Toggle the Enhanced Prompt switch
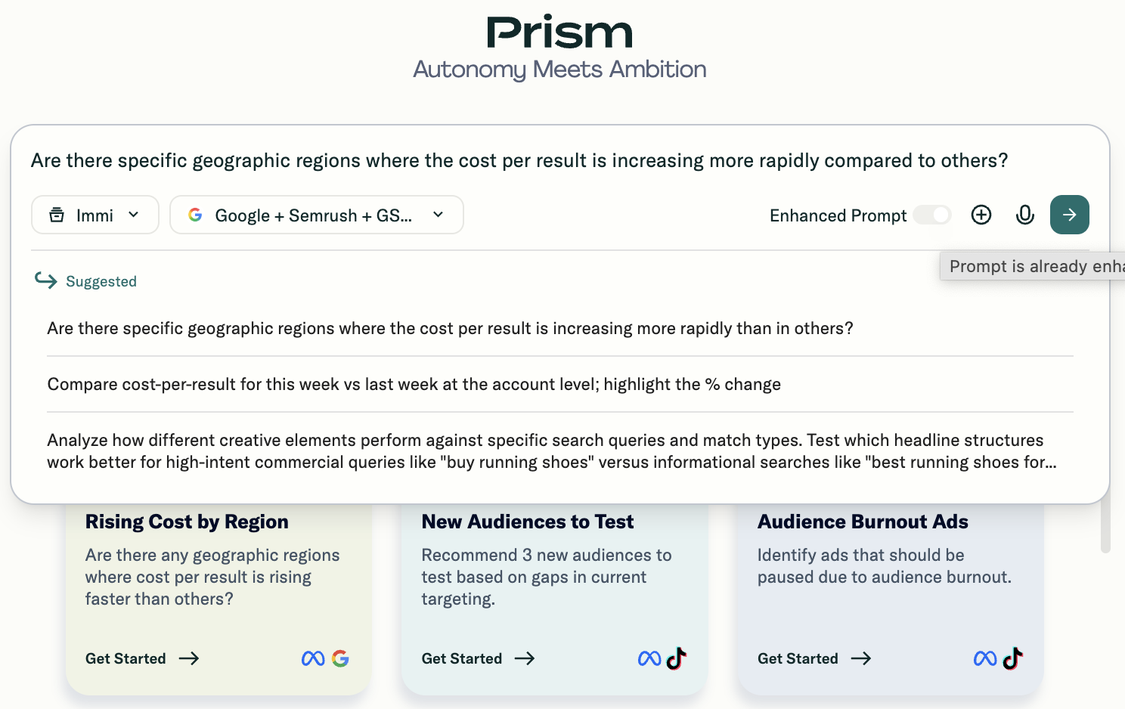The image size is (1125, 709). click(931, 215)
